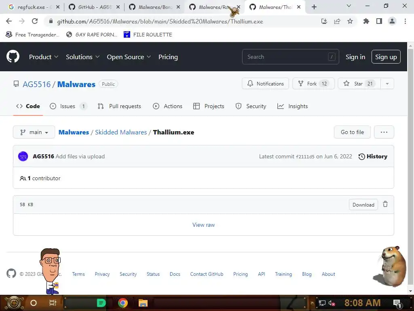
Task: Expand the Open Source menu
Action: pos(129,57)
